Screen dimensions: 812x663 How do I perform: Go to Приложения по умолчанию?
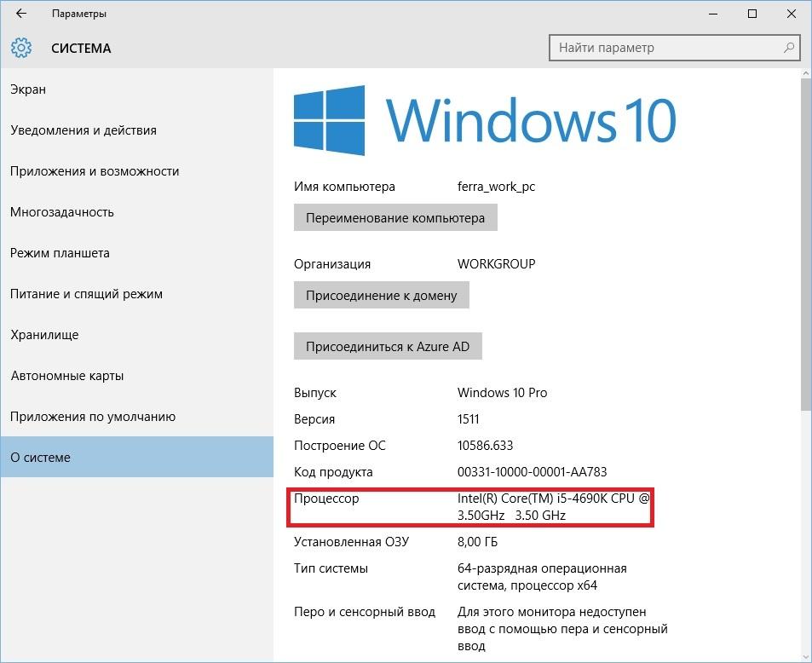(93, 417)
